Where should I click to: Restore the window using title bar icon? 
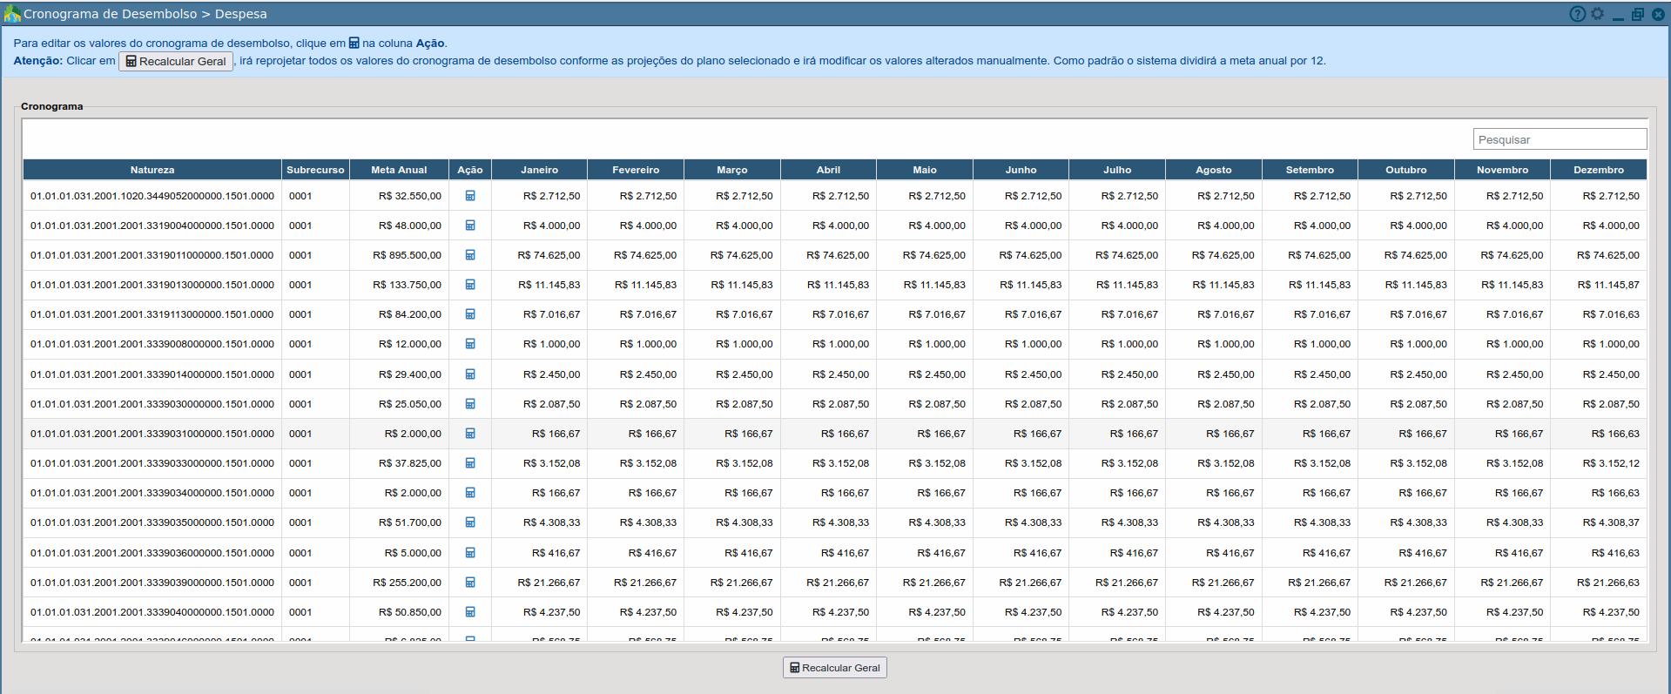[1637, 14]
